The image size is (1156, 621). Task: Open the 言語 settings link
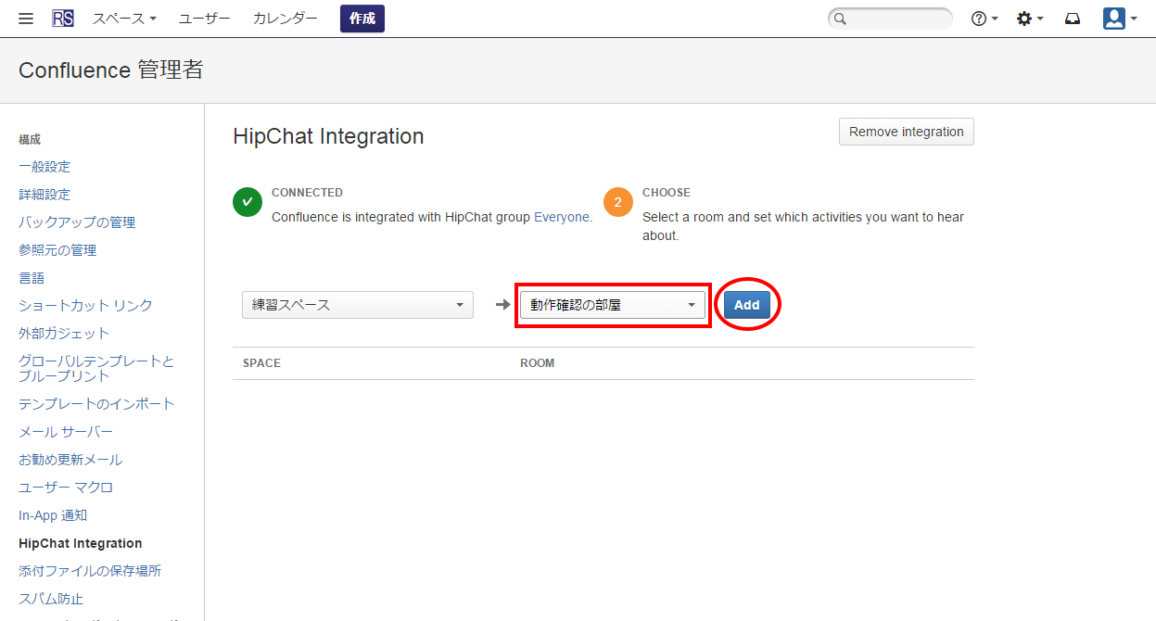(32, 278)
